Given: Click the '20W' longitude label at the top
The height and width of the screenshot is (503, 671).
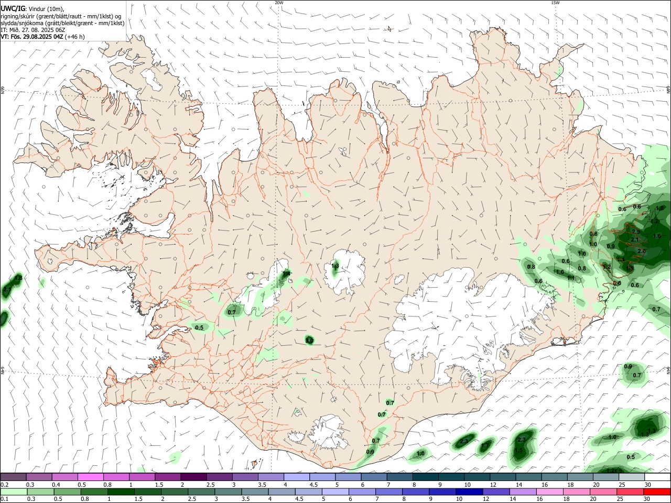Looking at the screenshot, I should tap(279, 3).
